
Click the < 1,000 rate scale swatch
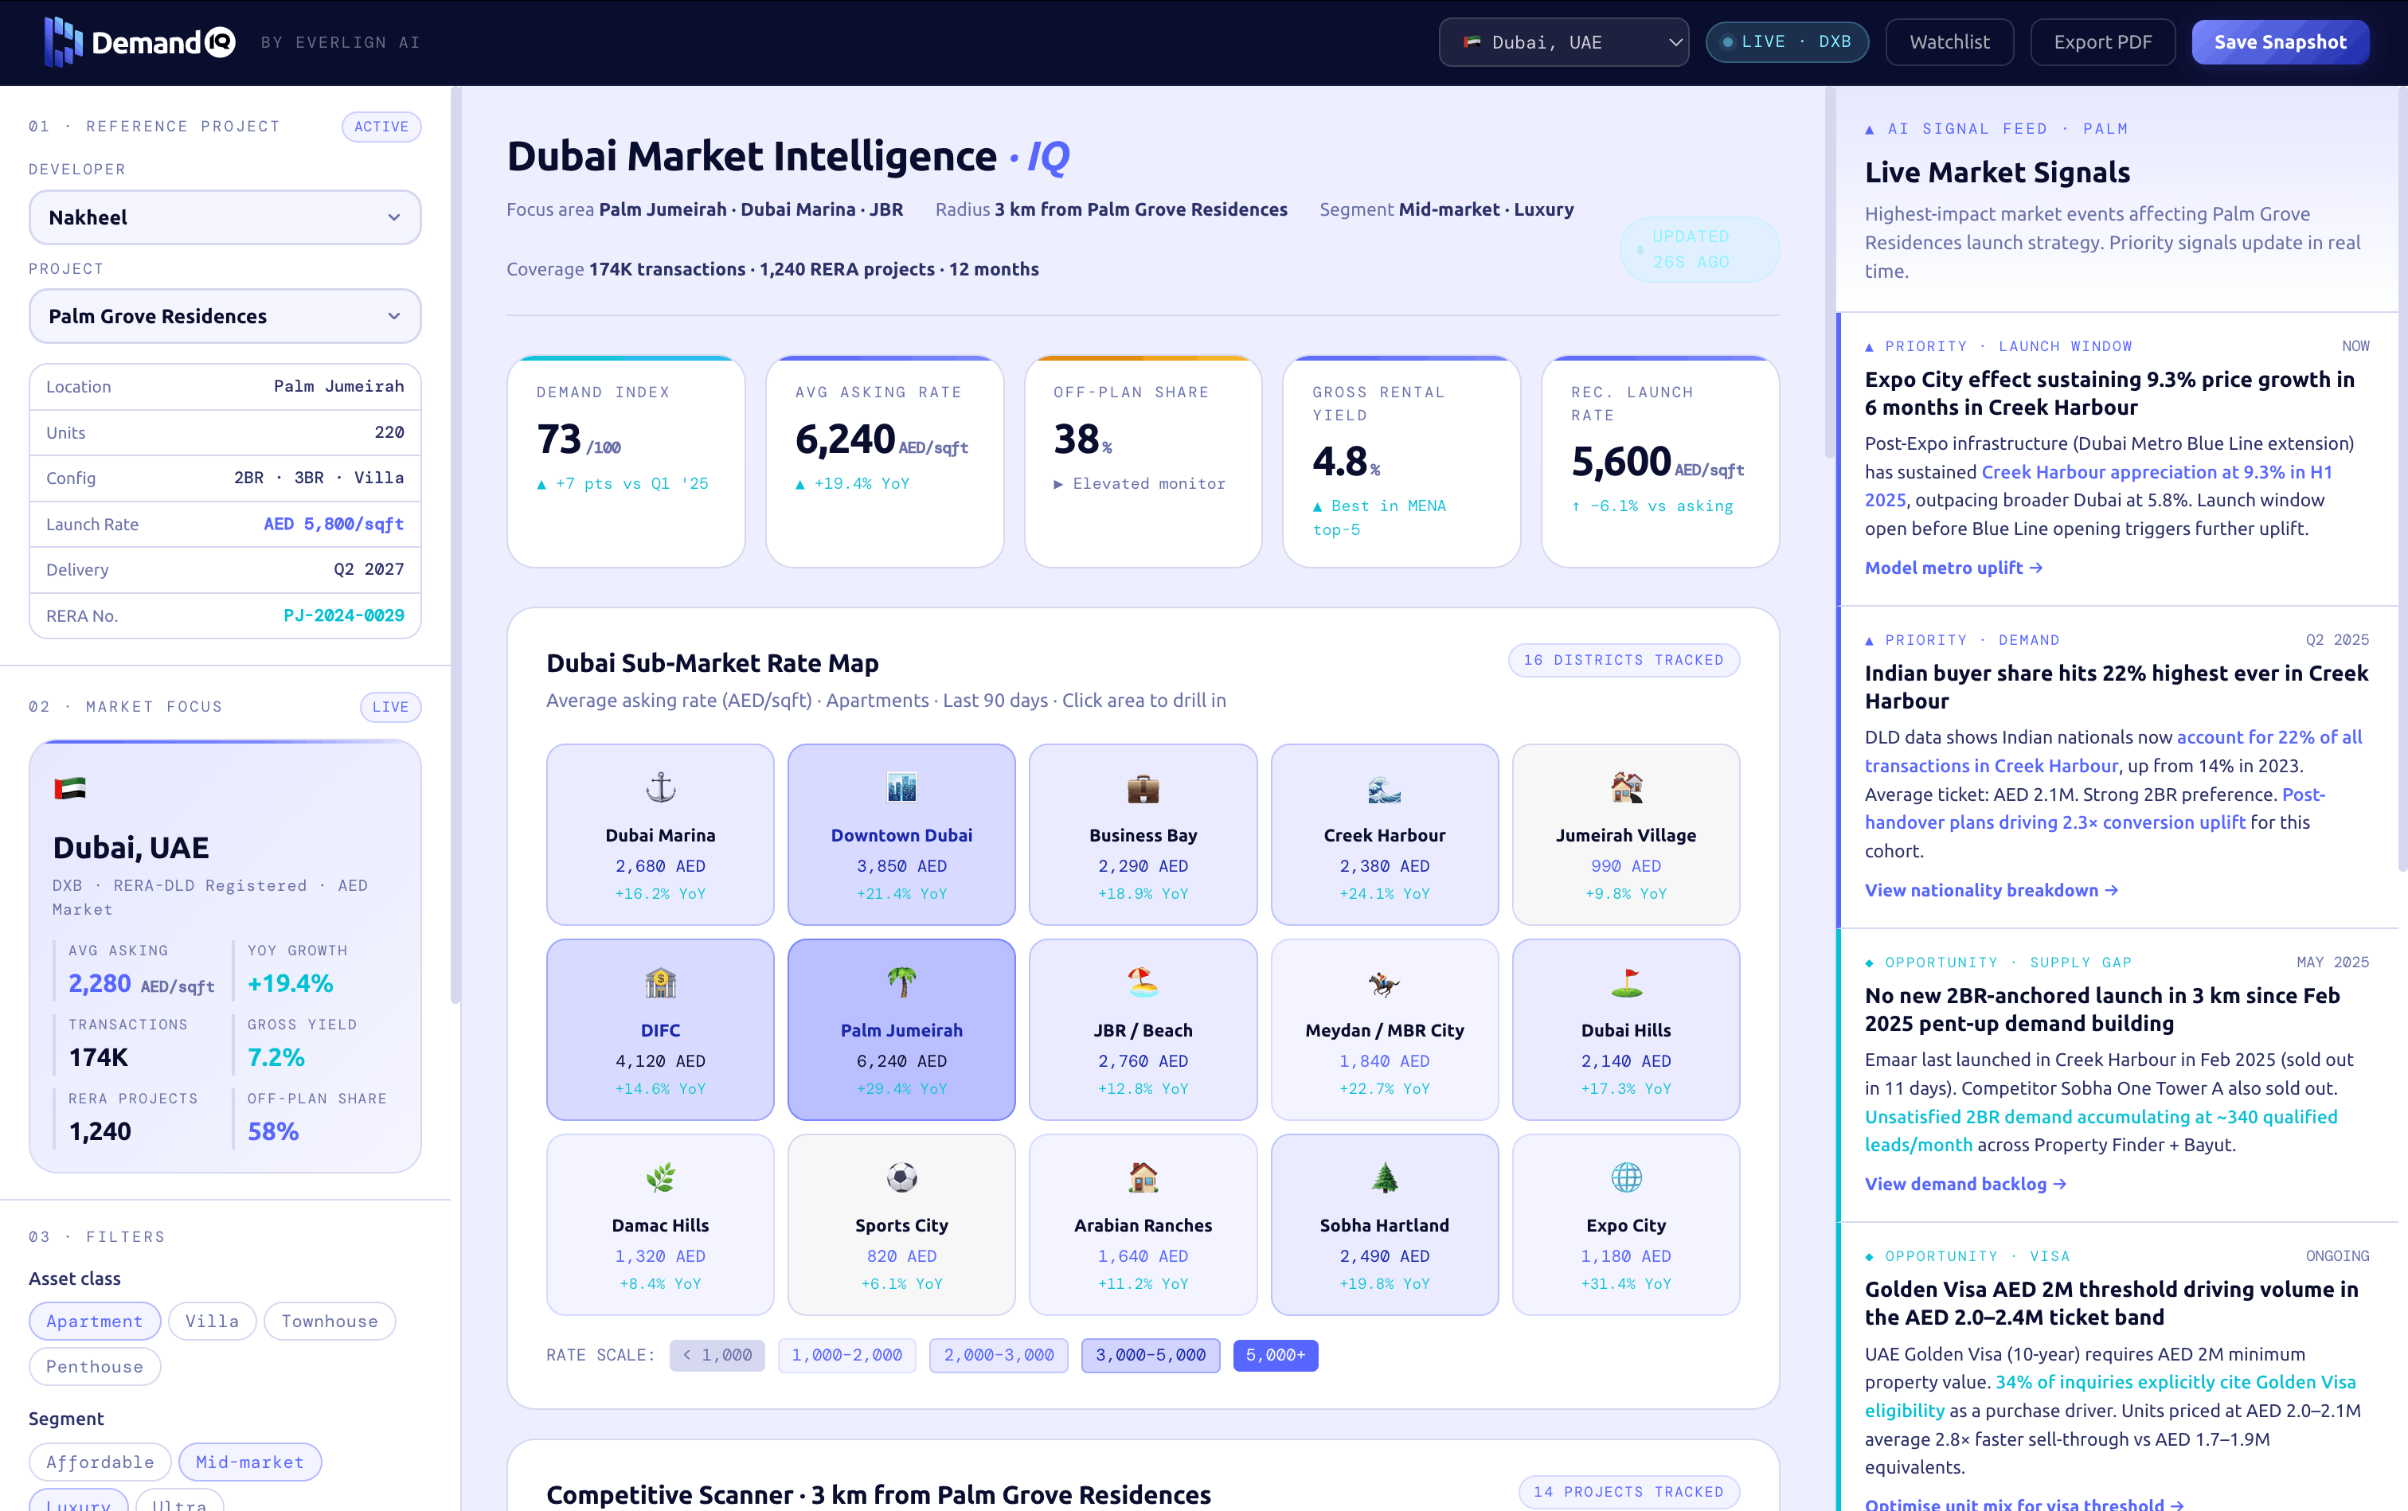coord(717,1355)
